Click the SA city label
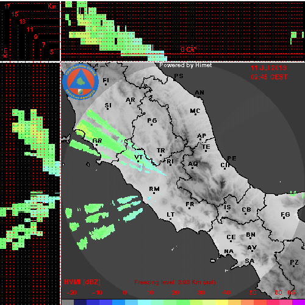This screenshot has height=305, width=305. tap(249, 261)
